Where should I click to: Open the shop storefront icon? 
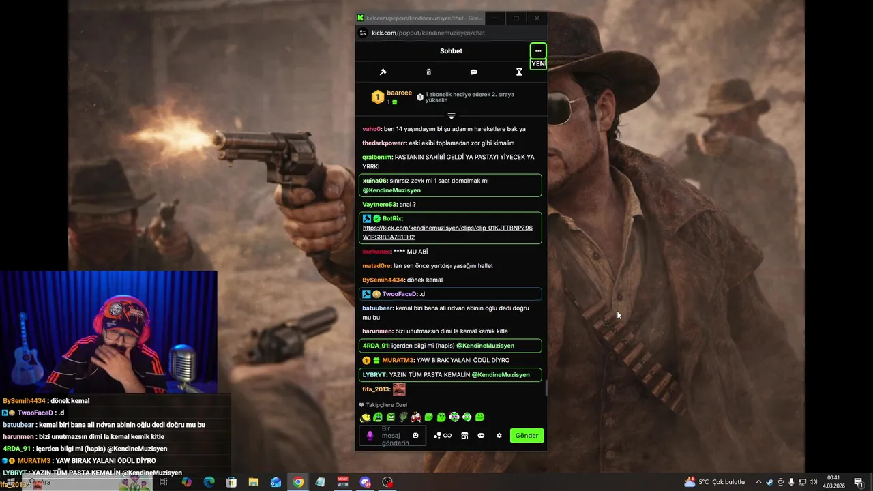tap(464, 436)
